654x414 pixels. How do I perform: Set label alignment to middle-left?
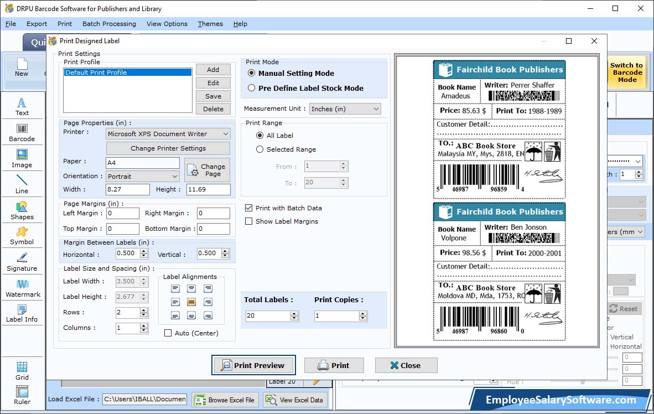175,302
